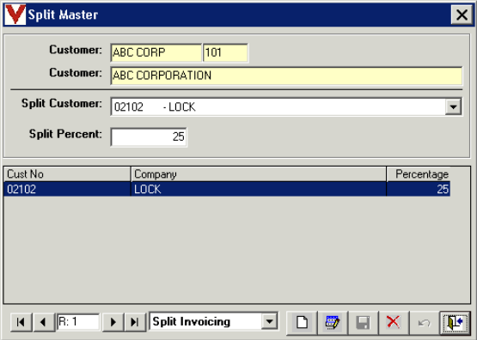
Task: Click the save floppy disk icon
Action: [x=364, y=322]
